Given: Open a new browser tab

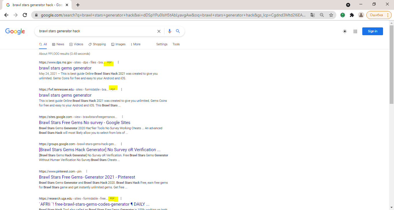Looking at the screenshot, I should [78, 5].
